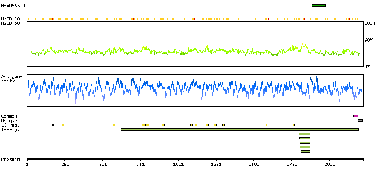Select the gray Unique region marker
The image size is (378, 177).
pyautogui.click(x=360, y=120)
